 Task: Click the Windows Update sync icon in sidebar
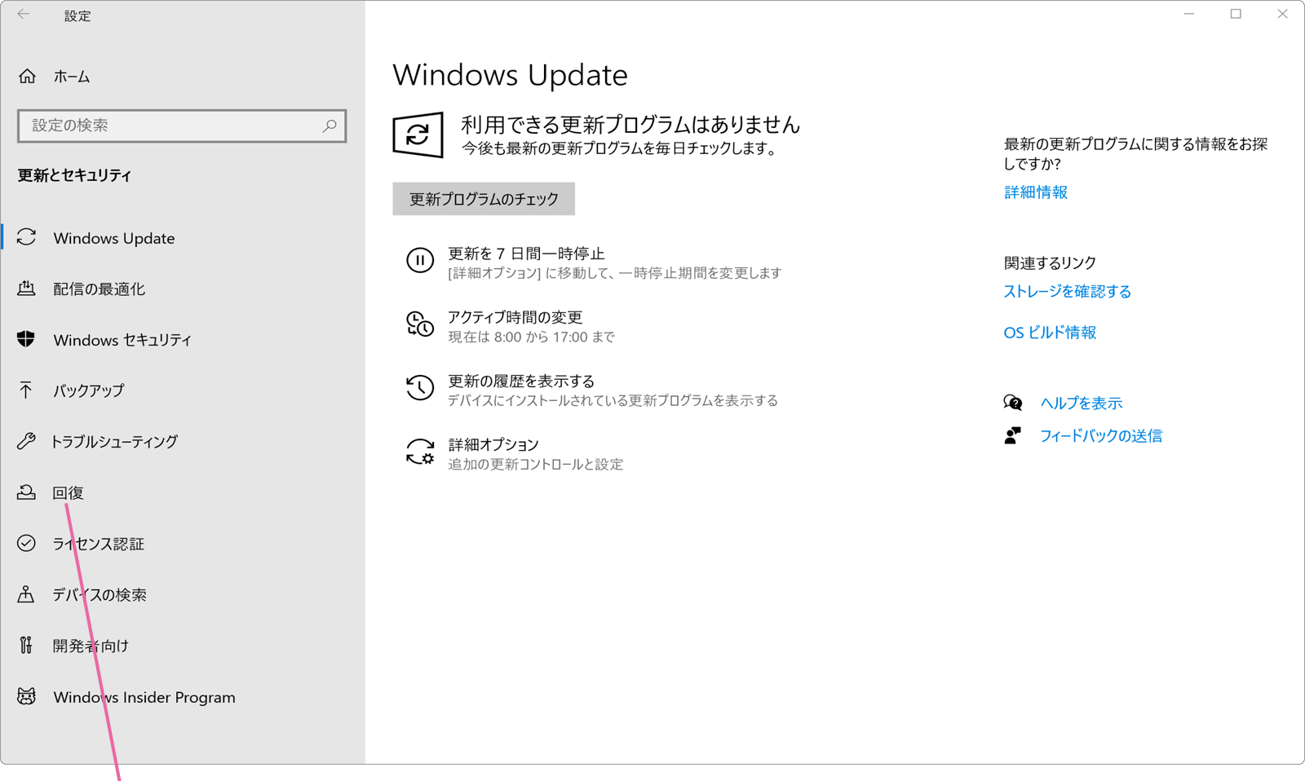coord(26,237)
